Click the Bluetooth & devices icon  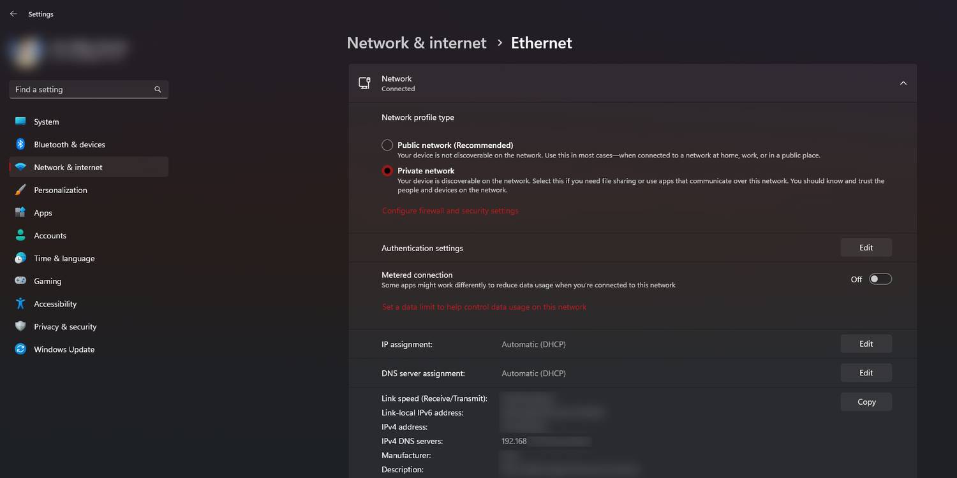[x=20, y=145]
